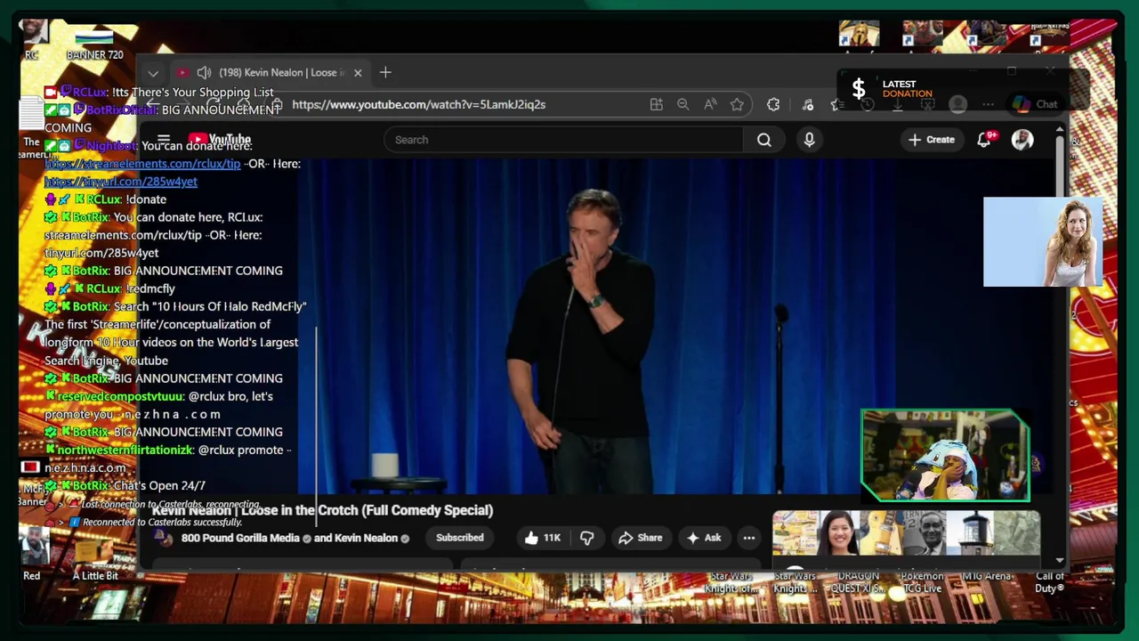This screenshot has width=1139, height=641.
Task: Click chat message "Chat's Open 24/7"
Action: point(159,485)
